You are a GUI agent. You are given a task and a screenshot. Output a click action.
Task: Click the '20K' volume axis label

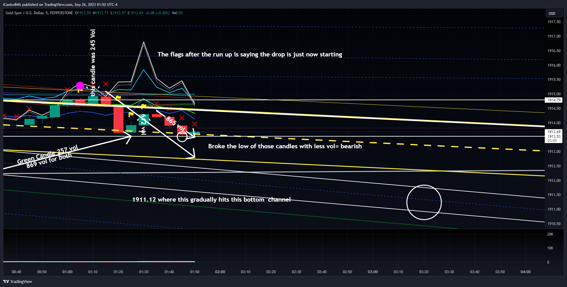coord(550,234)
